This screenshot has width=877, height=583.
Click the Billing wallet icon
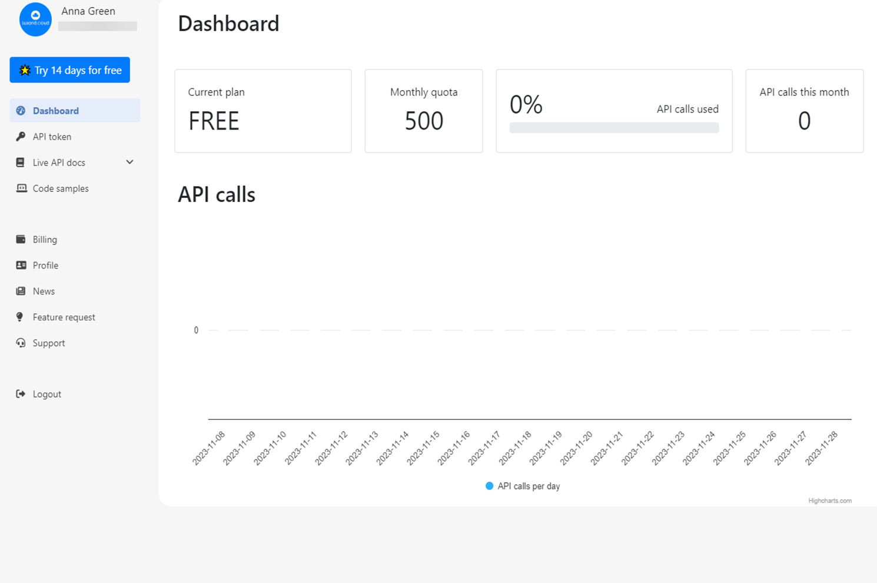click(x=21, y=239)
